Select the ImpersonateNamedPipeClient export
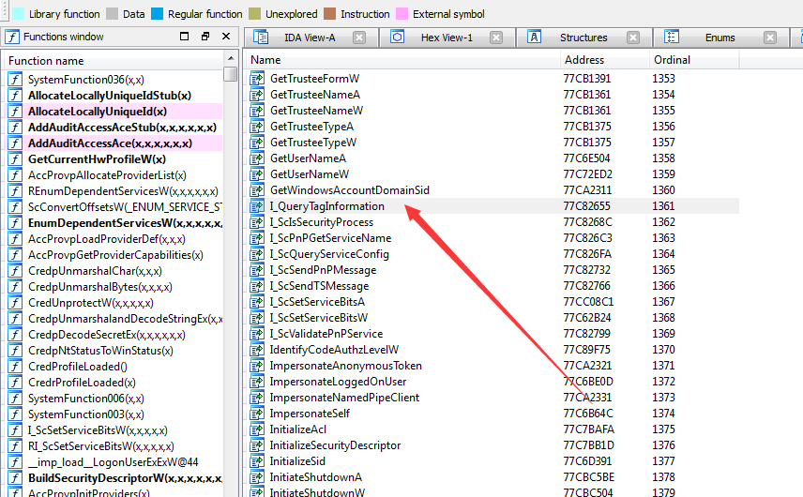 click(x=344, y=398)
